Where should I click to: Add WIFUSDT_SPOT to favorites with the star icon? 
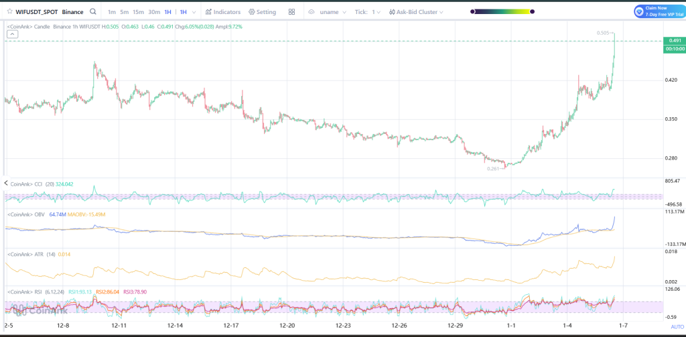coord(9,12)
